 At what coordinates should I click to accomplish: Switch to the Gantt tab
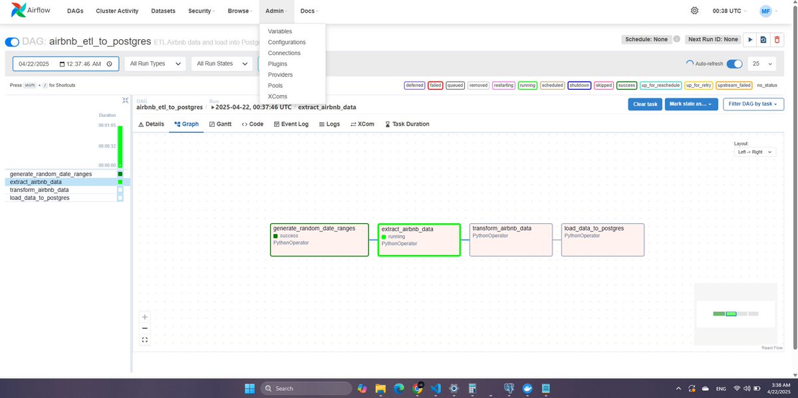click(x=220, y=124)
